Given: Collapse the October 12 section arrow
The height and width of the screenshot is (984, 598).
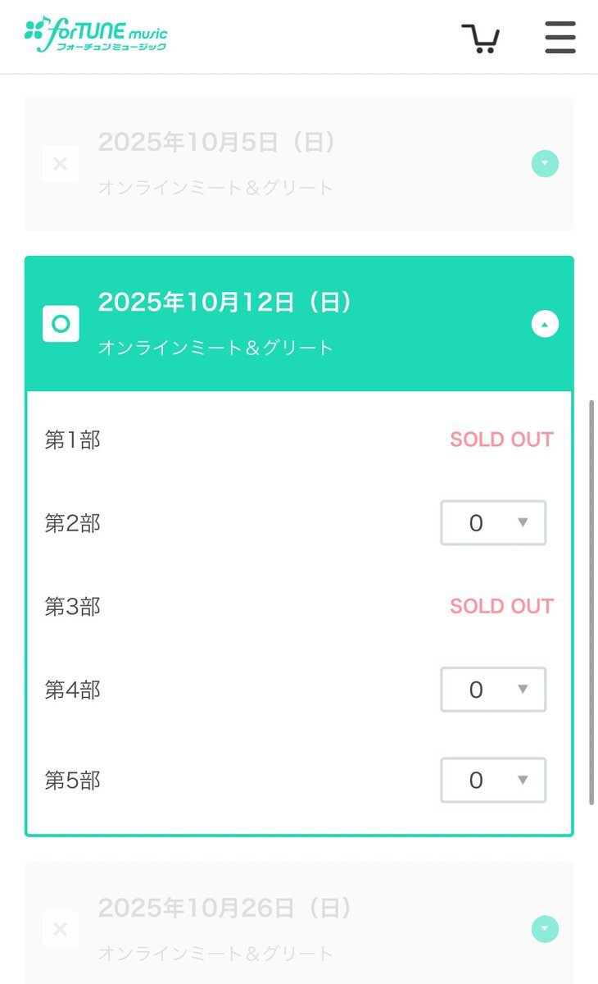Looking at the screenshot, I should [x=545, y=325].
